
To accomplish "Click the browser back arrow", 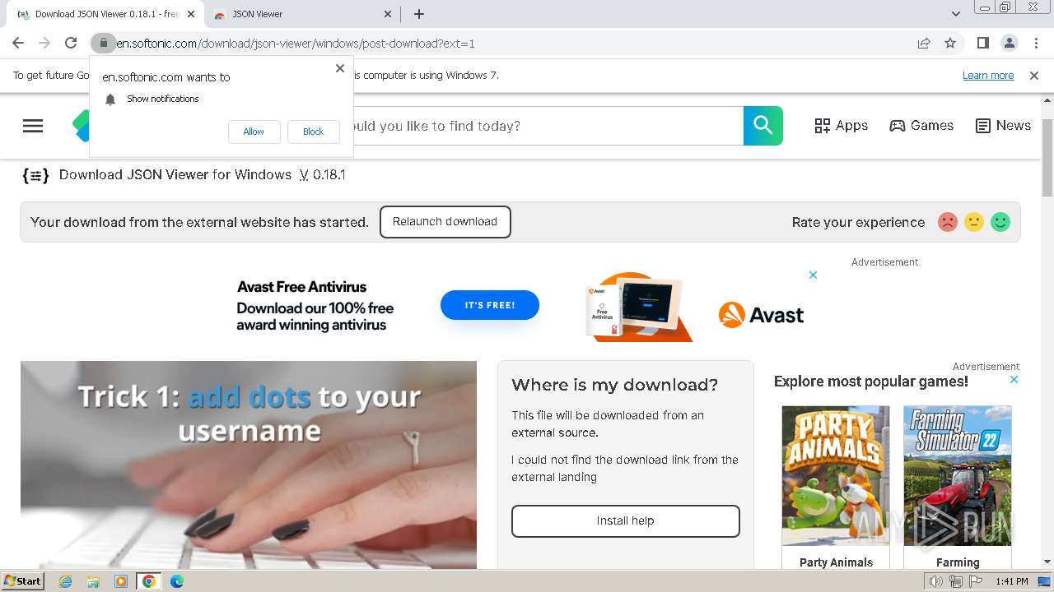I will pos(18,43).
